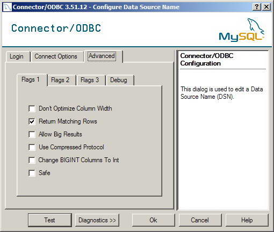
Task: Switch to Flags 2 sub-tab
Action: (x=61, y=80)
